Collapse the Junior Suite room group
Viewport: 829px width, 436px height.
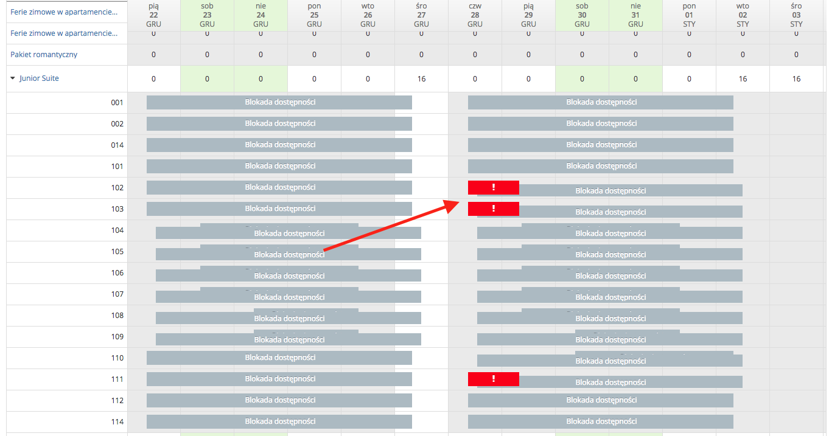13,78
